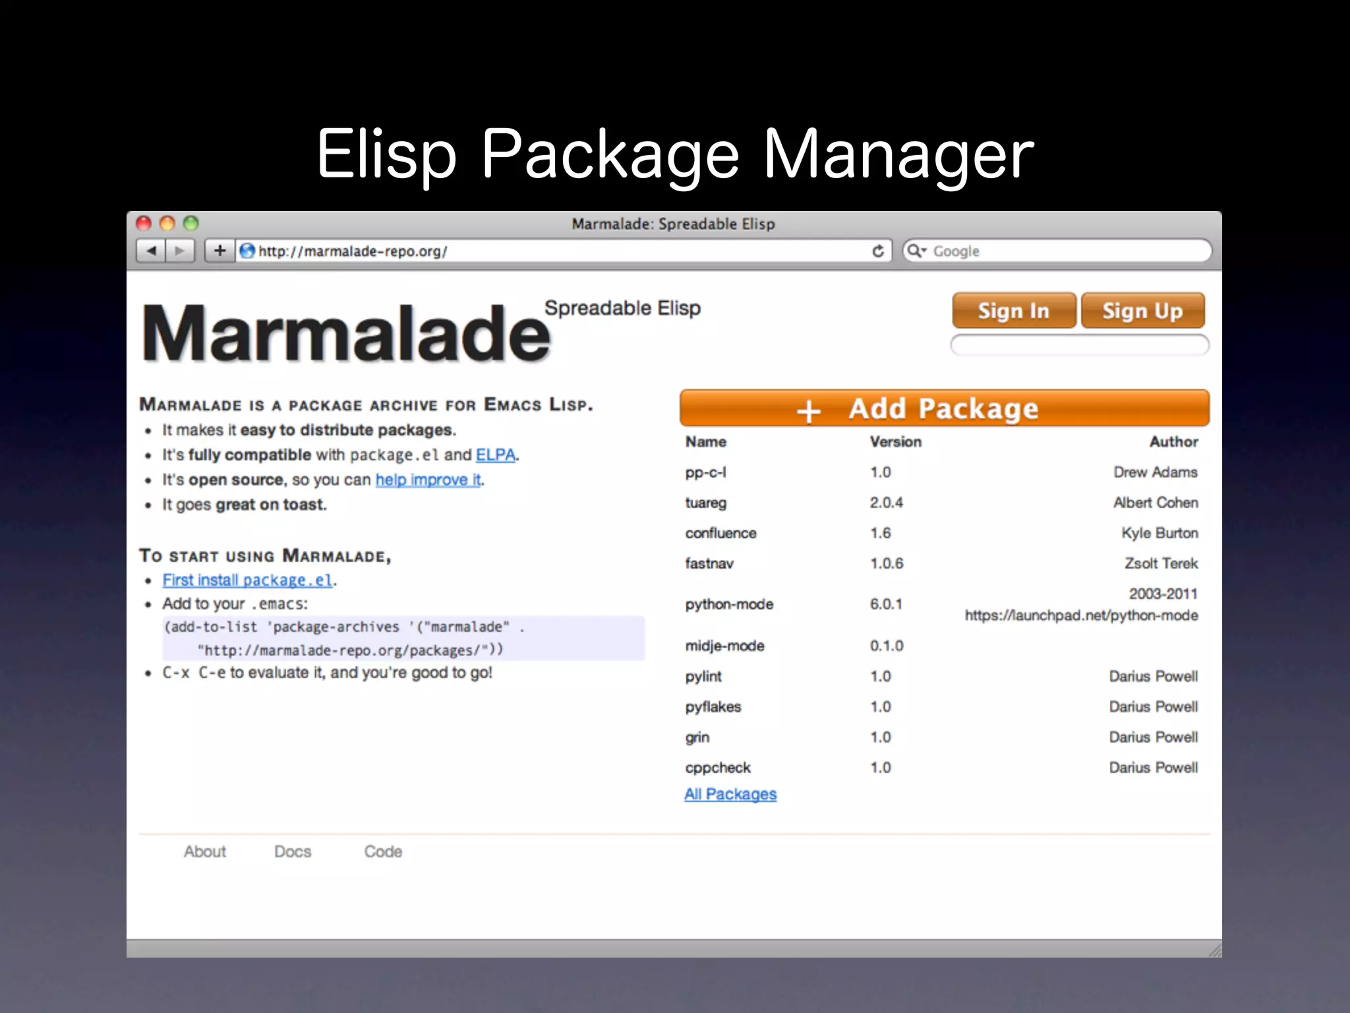Click the Sign Up button
This screenshot has height=1013, width=1350.
point(1142,311)
